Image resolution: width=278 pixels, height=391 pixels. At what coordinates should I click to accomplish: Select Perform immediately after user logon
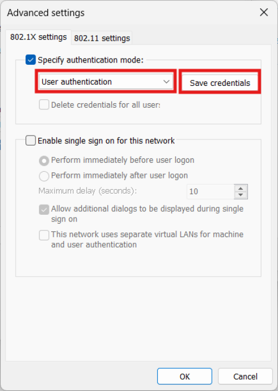pos(44,176)
